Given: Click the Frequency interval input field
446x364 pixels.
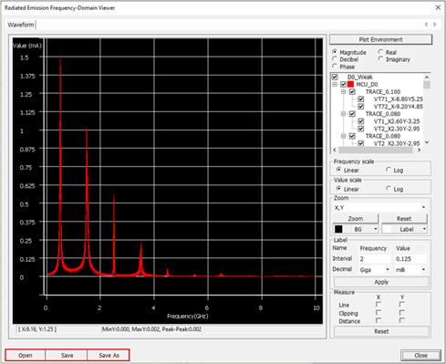Looking at the screenshot, I should 375,259.
